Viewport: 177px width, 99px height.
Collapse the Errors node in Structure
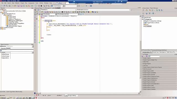(1, 10)
